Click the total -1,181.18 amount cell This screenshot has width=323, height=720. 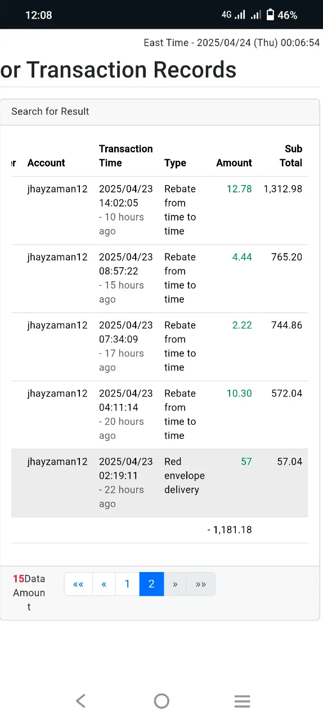click(x=230, y=530)
